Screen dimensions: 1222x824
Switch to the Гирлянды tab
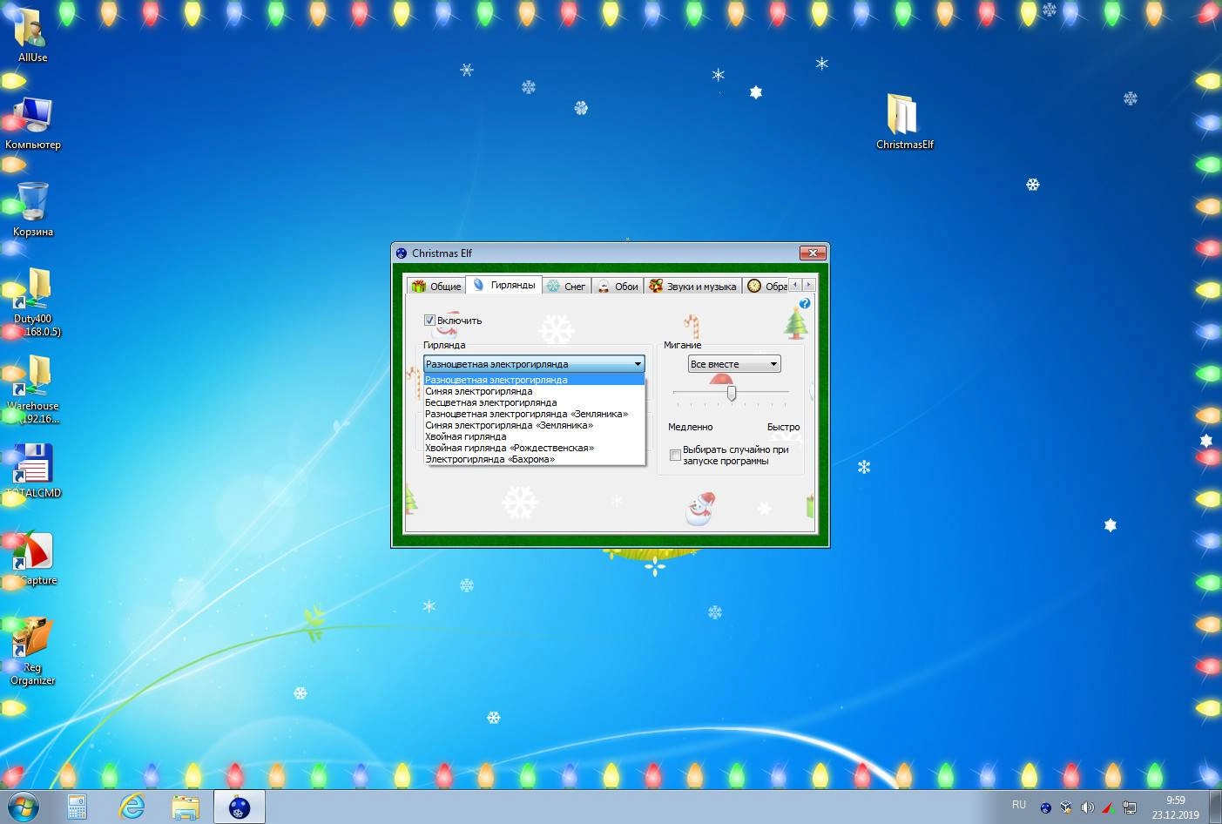[x=504, y=285]
